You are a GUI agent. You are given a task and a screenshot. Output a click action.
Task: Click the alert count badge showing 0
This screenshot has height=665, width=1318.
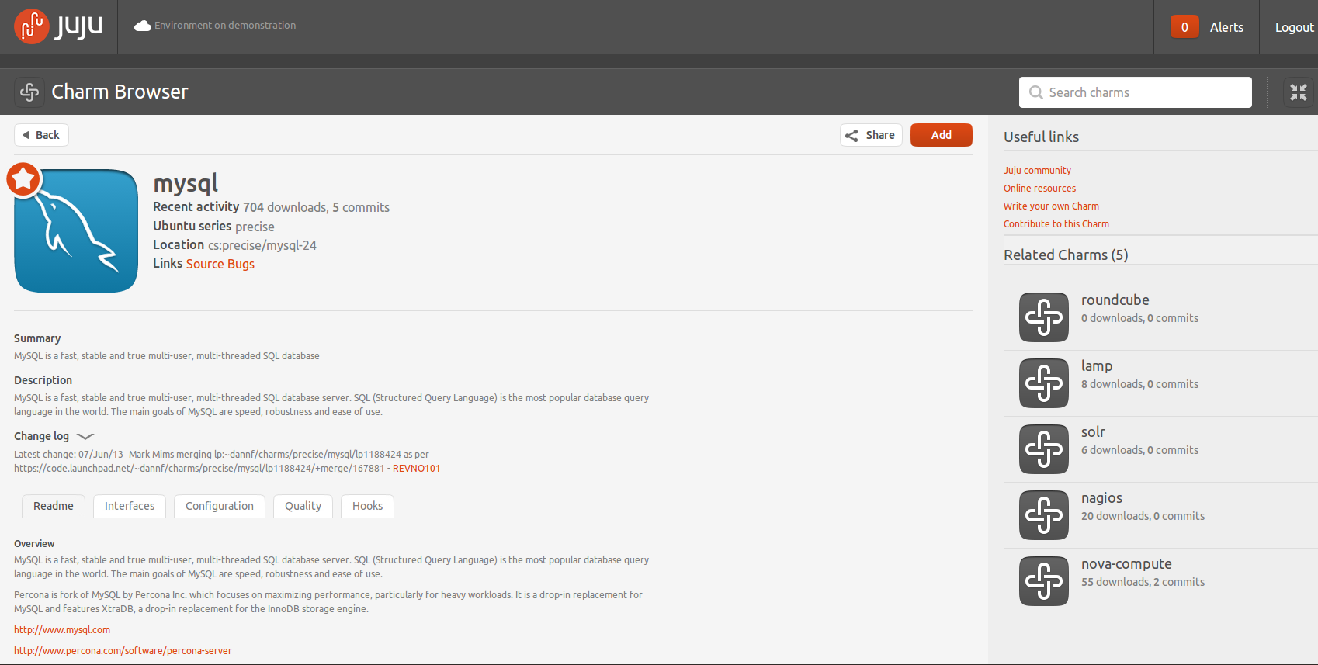click(x=1184, y=27)
